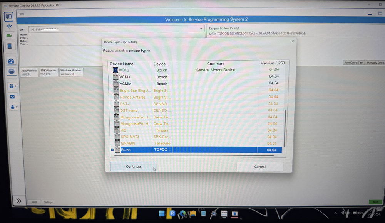Click the DST-i row device icon

click(116, 104)
